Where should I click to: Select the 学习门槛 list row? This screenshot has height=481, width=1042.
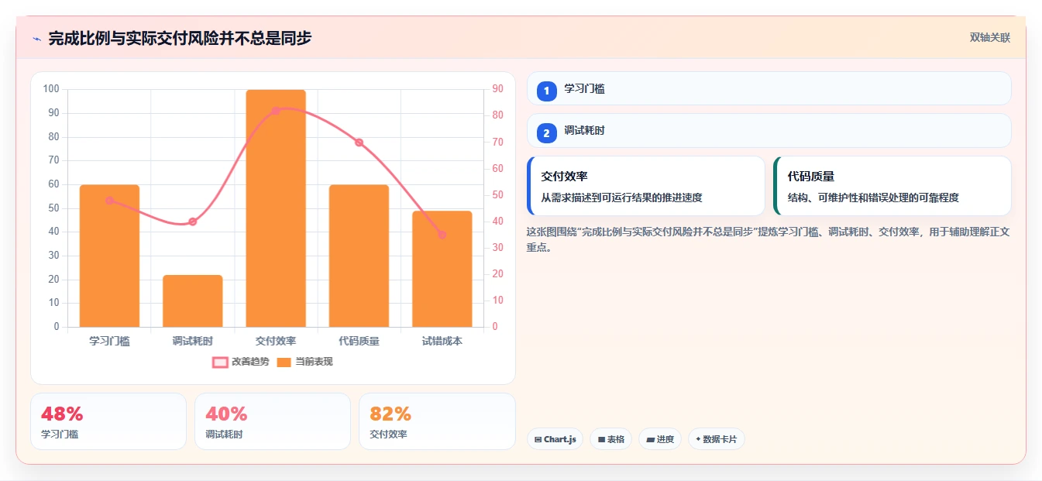[769, 88]
